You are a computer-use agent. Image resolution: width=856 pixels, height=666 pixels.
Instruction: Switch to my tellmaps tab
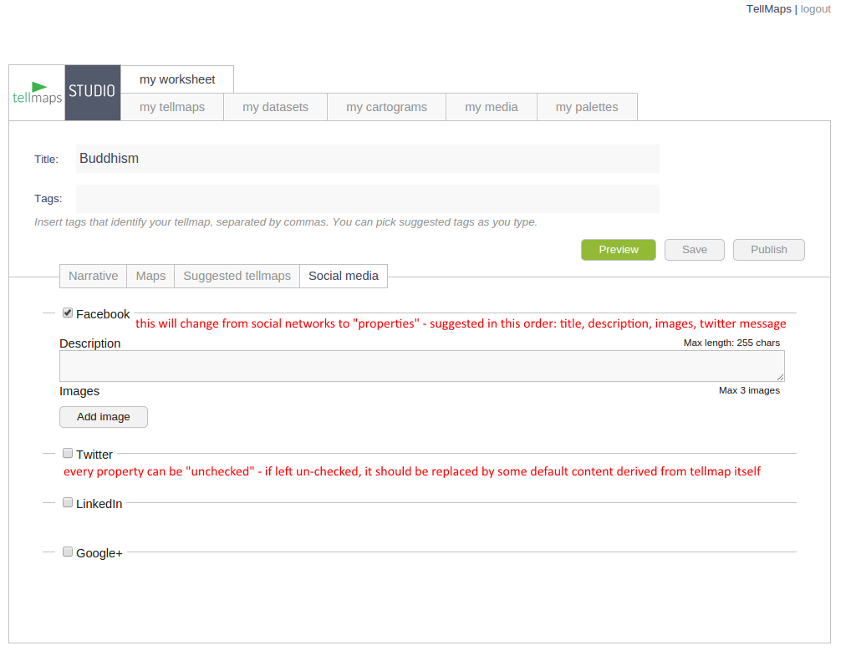point(172,107)
